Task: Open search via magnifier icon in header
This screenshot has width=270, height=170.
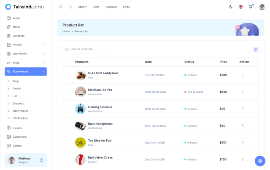Action: pyautogui.click(x=70, y=7)
